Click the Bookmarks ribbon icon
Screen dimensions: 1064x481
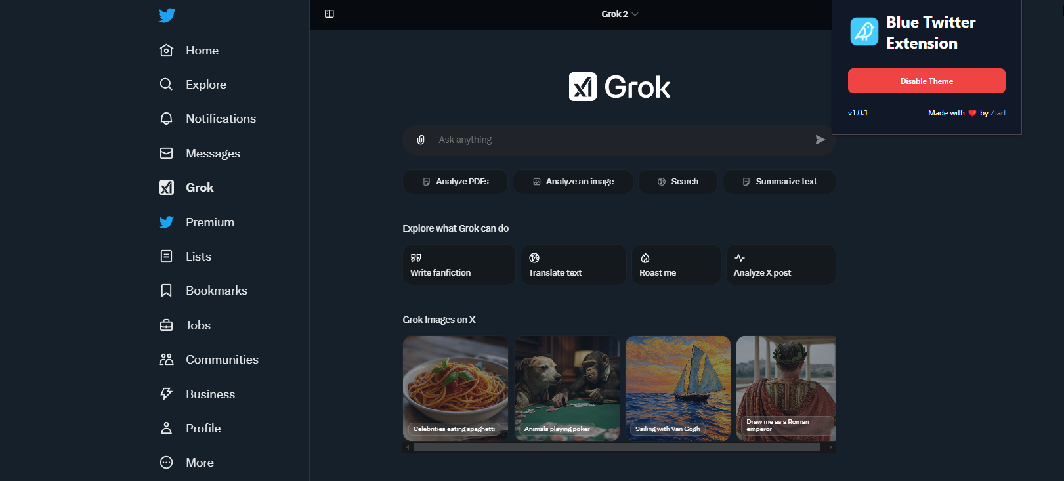point(167,291)
